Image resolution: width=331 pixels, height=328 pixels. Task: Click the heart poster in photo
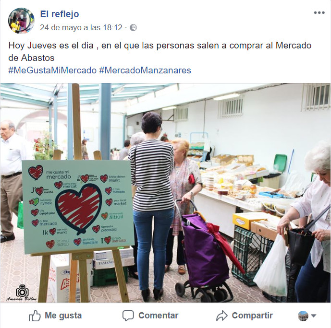pos(78,207)
